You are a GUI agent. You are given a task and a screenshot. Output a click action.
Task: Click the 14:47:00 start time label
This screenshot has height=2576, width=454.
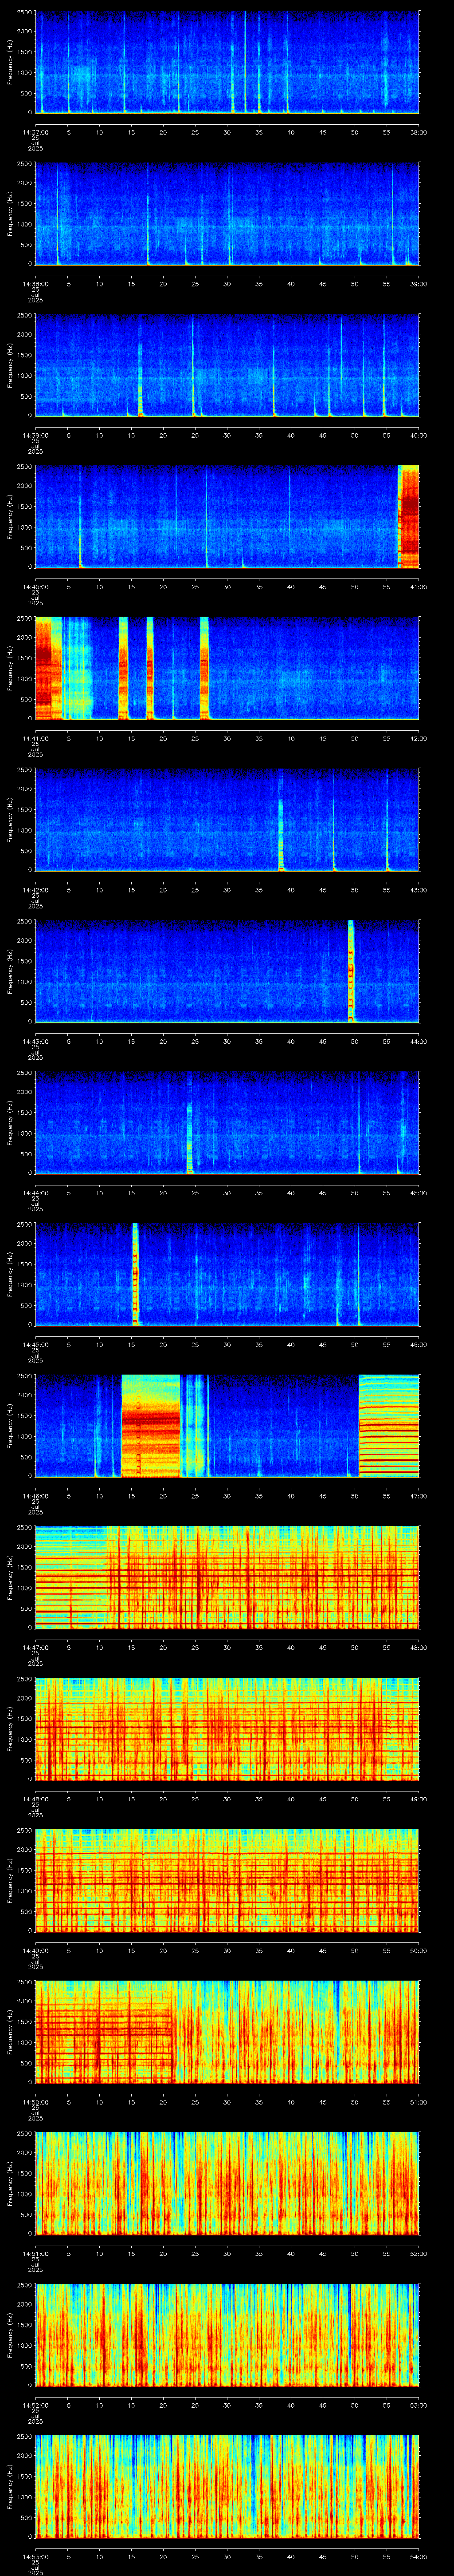[35, 1647]
